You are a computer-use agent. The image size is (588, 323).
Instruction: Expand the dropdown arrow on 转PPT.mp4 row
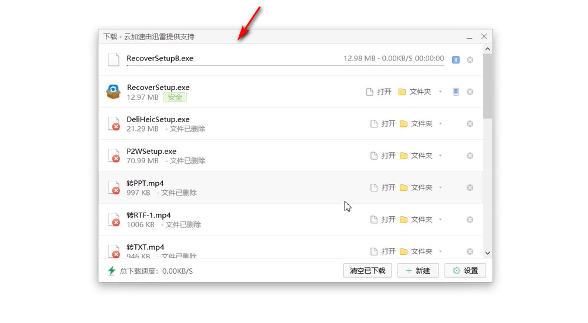[440, 187]
